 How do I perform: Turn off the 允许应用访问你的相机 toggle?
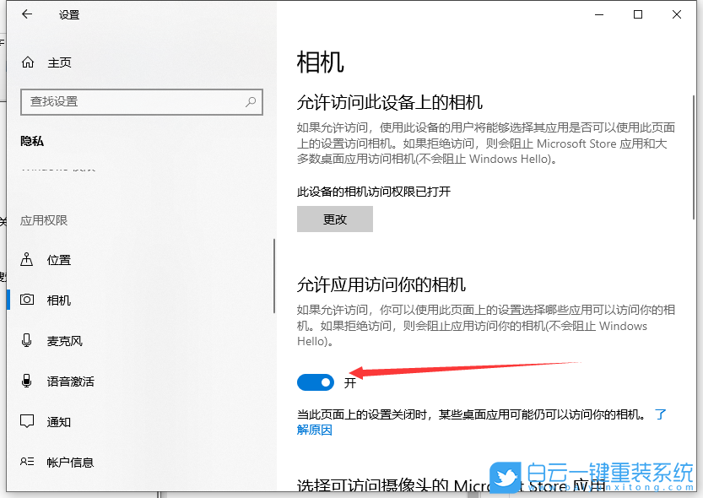(x=315, y=382)
